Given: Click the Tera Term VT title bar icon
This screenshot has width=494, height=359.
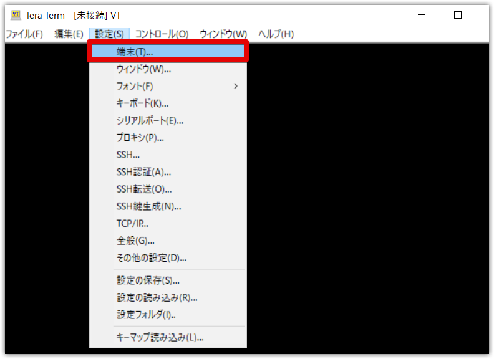Looking at the screenshot, I should pos(16,15).
